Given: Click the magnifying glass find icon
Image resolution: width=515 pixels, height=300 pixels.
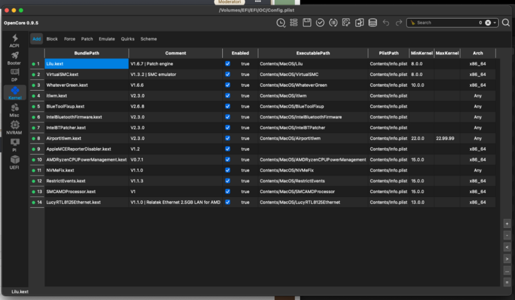Looking at the screenshot, I should (x=506, y=23).
